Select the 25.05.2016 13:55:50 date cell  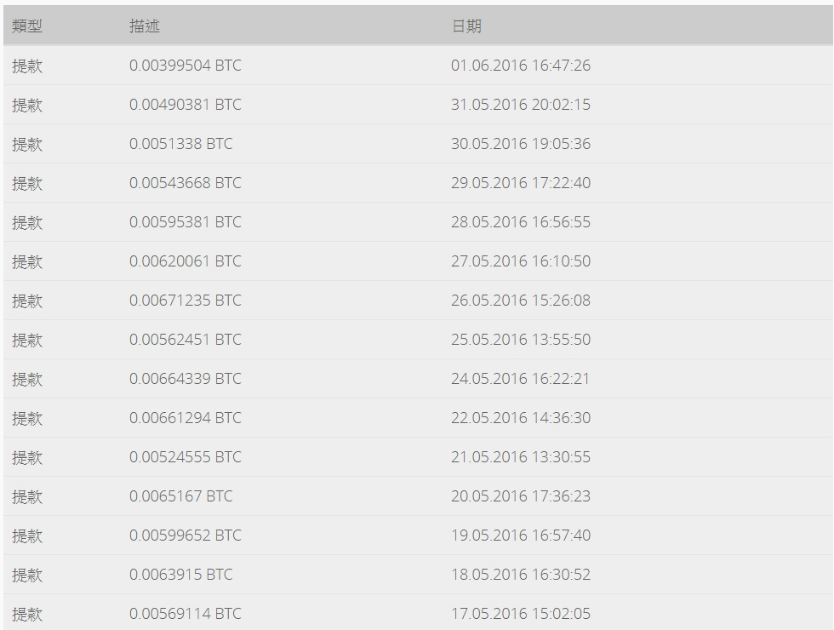pyautogui.click(x=521, y=340)
